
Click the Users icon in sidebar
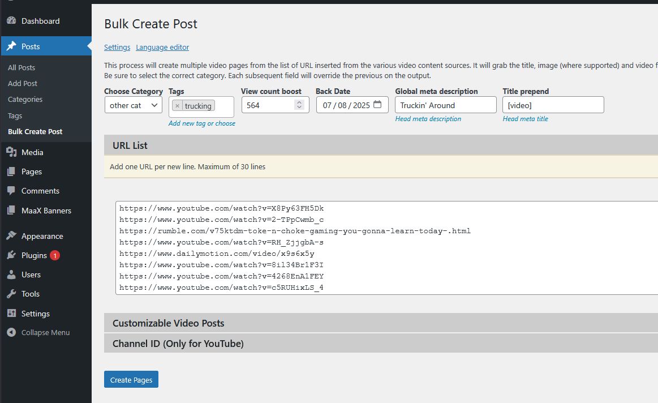pos(11,275)
